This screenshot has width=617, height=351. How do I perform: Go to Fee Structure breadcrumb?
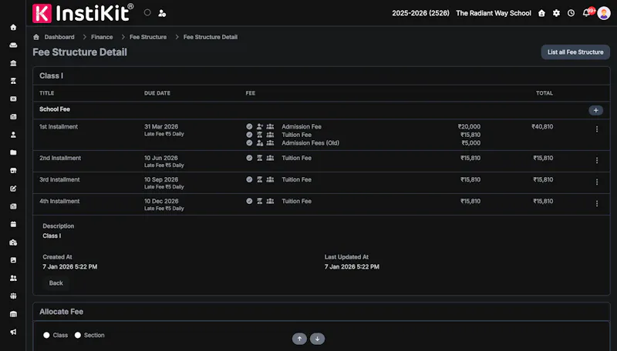[148, 37]
